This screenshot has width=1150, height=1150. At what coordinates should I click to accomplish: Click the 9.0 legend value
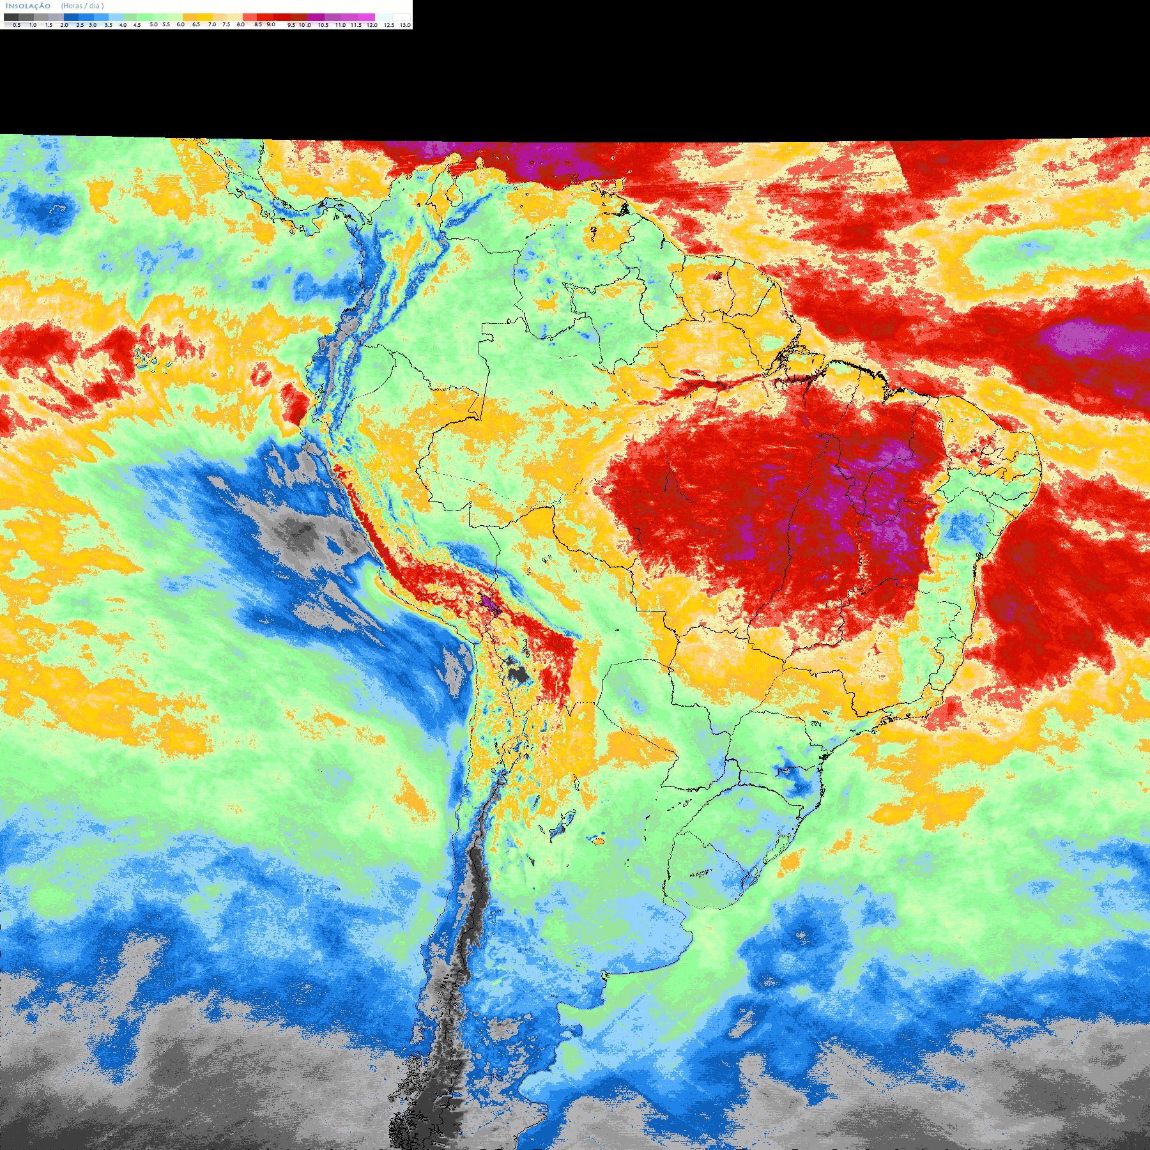[271, 24]
